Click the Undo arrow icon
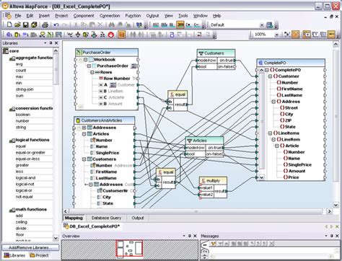Image resolution: width=342 pixels, height=261 pixels. [x=56, y=25]
